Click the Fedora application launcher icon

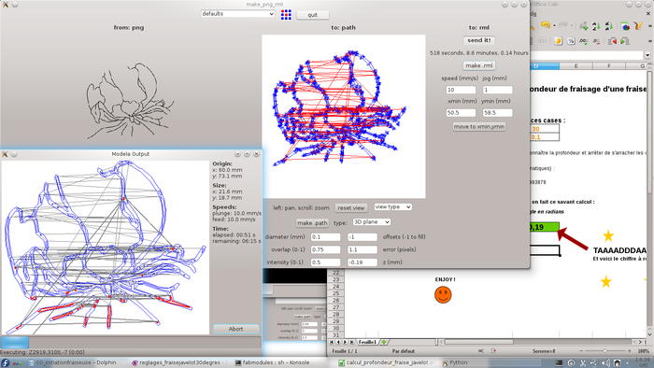5,363
